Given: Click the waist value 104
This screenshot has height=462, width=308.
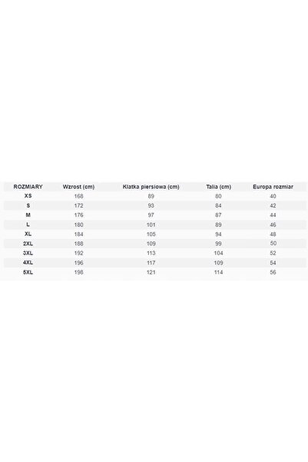Looking at the screenshot, I should [x=218, y=253].
